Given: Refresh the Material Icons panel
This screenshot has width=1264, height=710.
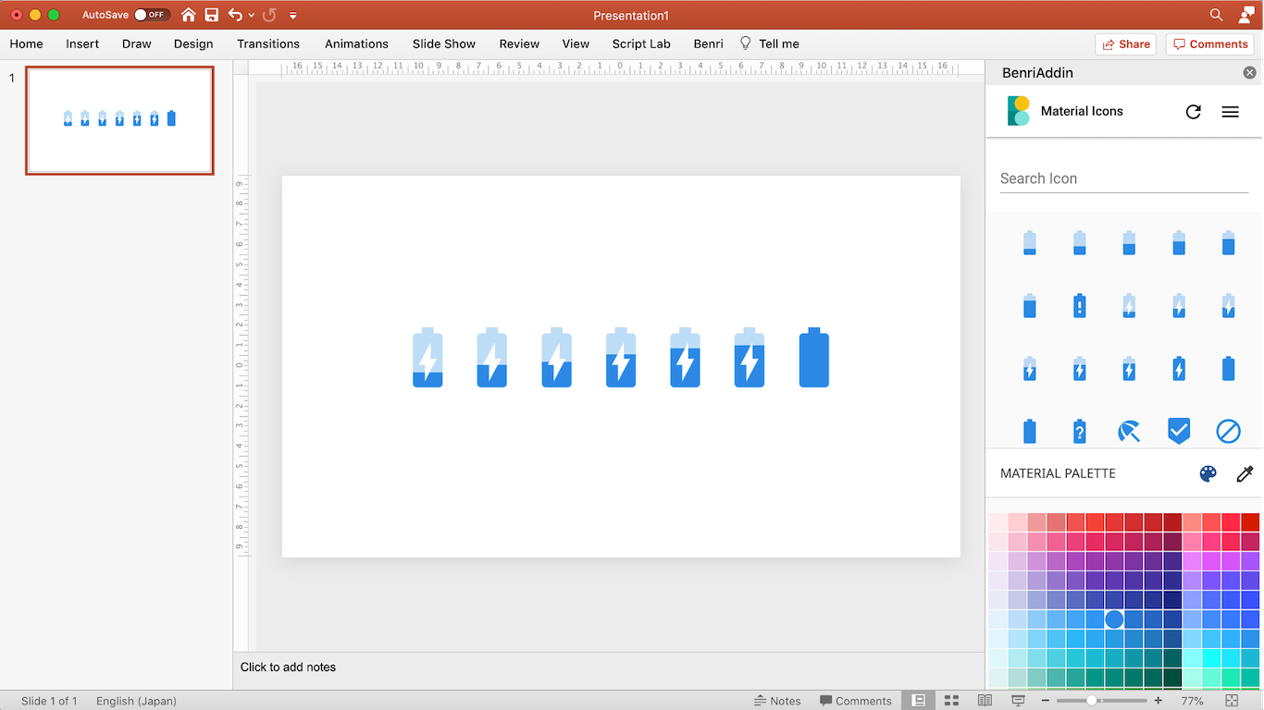Looking at the screenshot, I should click(x=1193, y=112).
